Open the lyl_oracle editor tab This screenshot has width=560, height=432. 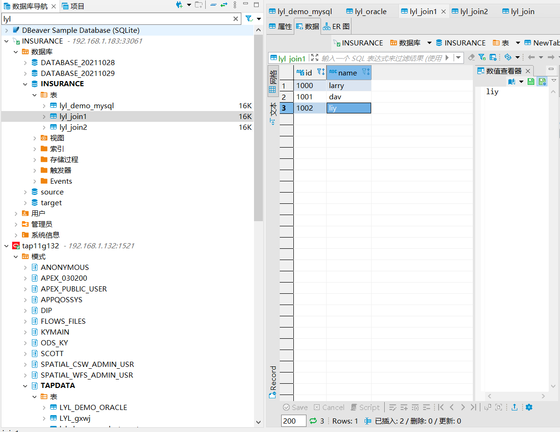(x=366, y=11)
